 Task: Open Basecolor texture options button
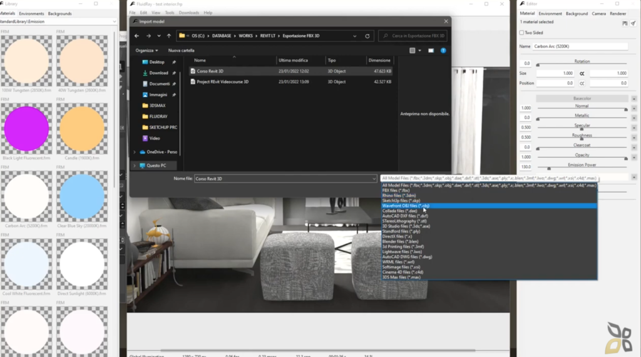(x=633, y=99)
